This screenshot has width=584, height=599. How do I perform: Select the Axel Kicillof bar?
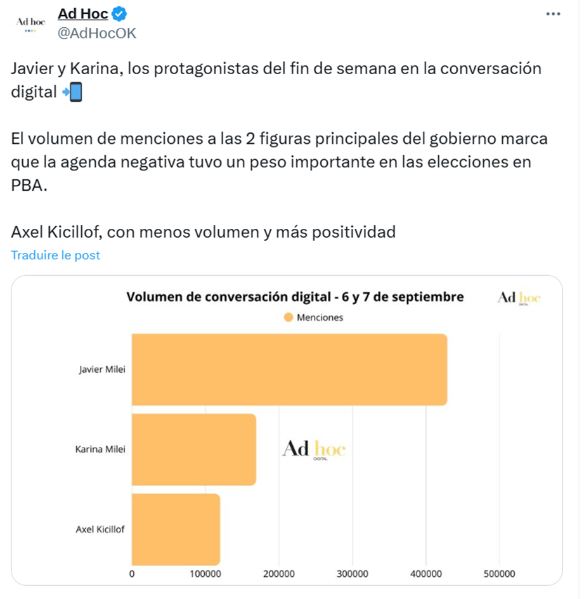tap(176, 529)
